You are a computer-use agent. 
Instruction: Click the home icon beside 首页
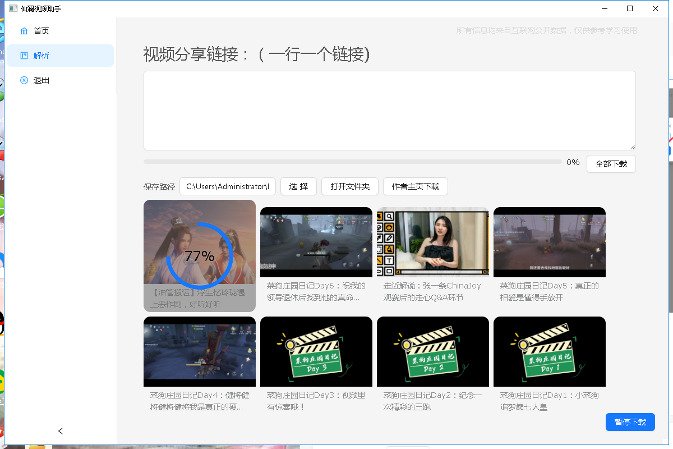[24, 31]
